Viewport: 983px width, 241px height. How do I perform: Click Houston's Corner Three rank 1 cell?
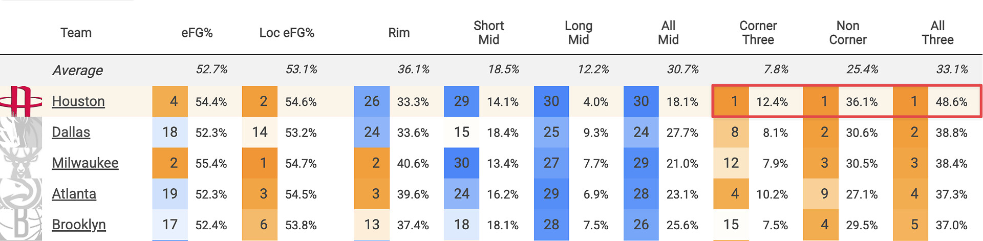(734, 101)
